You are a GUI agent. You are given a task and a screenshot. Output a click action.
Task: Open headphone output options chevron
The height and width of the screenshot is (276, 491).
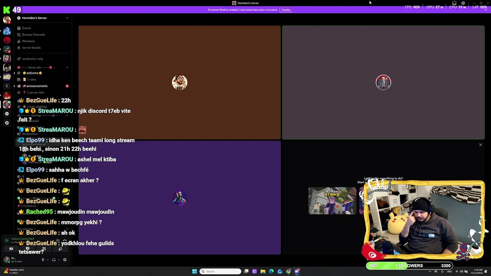(59, 260)
